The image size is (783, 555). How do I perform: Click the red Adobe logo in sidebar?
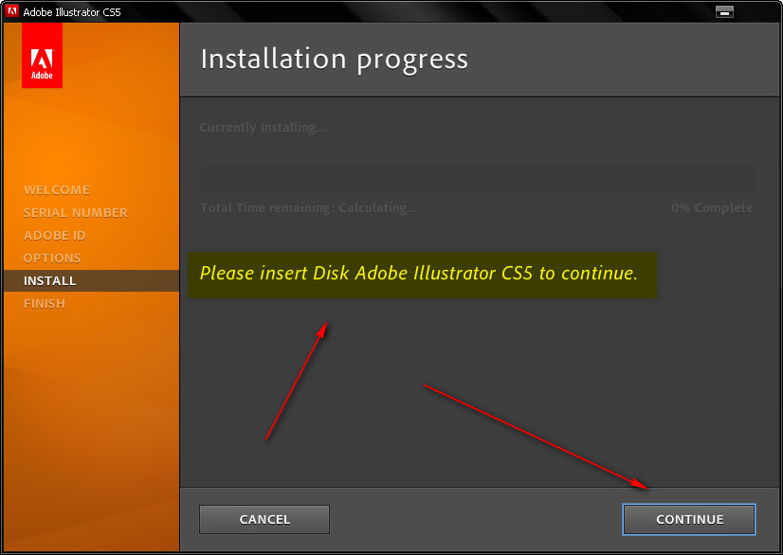[x=42, y=56]
